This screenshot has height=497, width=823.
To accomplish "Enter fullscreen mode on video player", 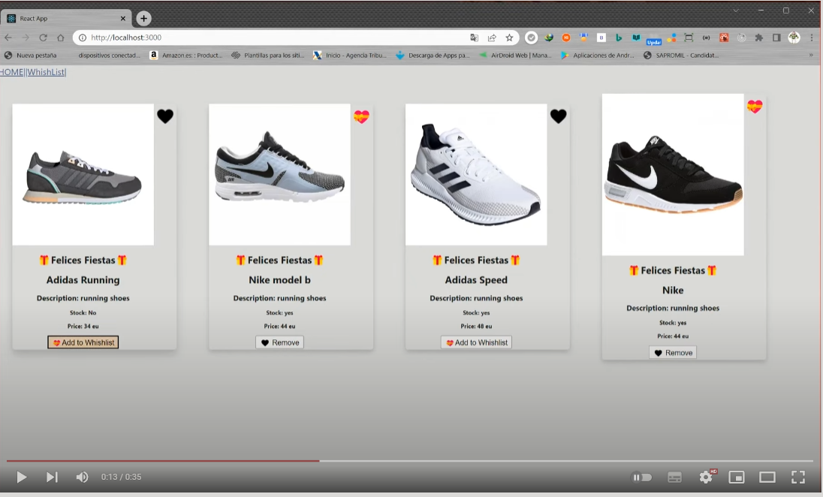I will [798, 477].
